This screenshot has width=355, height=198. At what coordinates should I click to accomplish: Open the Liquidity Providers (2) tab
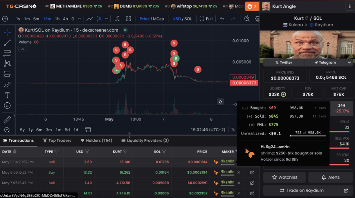pyautogui.click(x=145, y=141)
